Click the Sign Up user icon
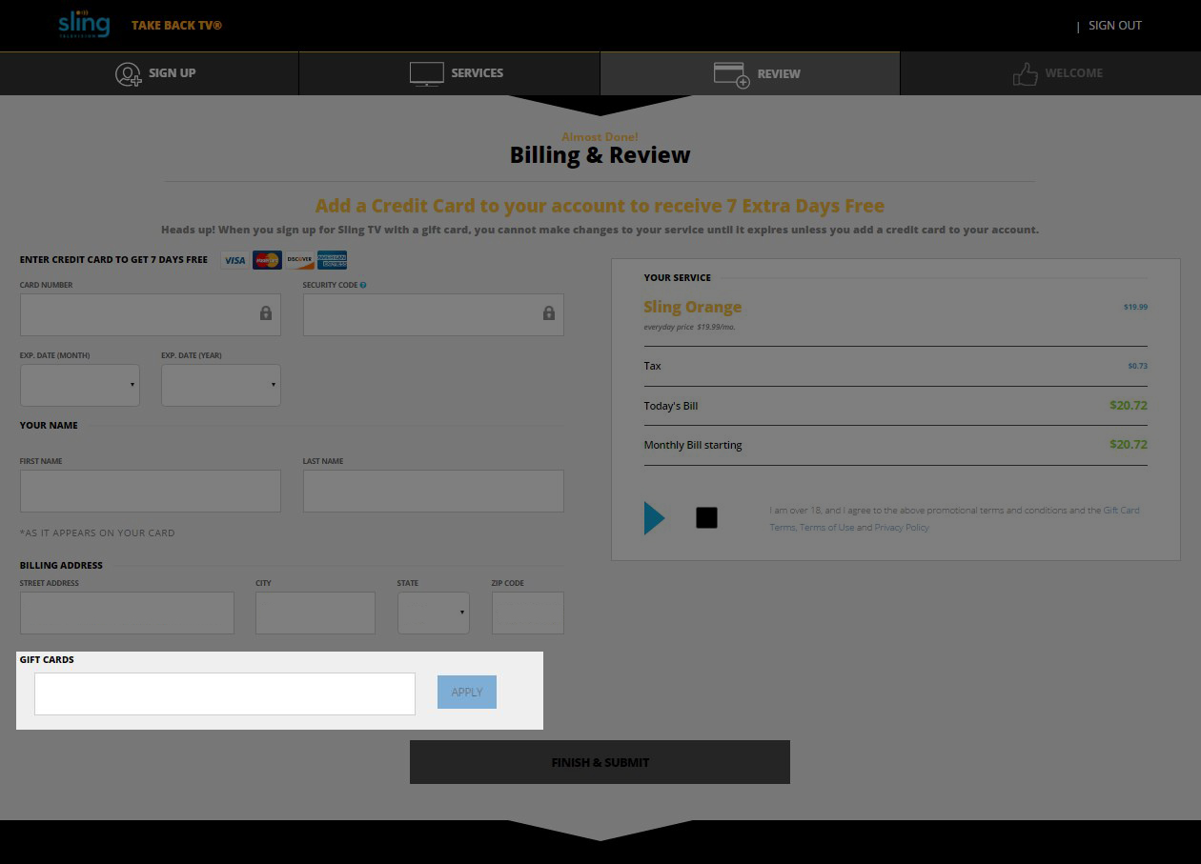The width and height of the screenshot is (1201, 864). pos(129,74)
